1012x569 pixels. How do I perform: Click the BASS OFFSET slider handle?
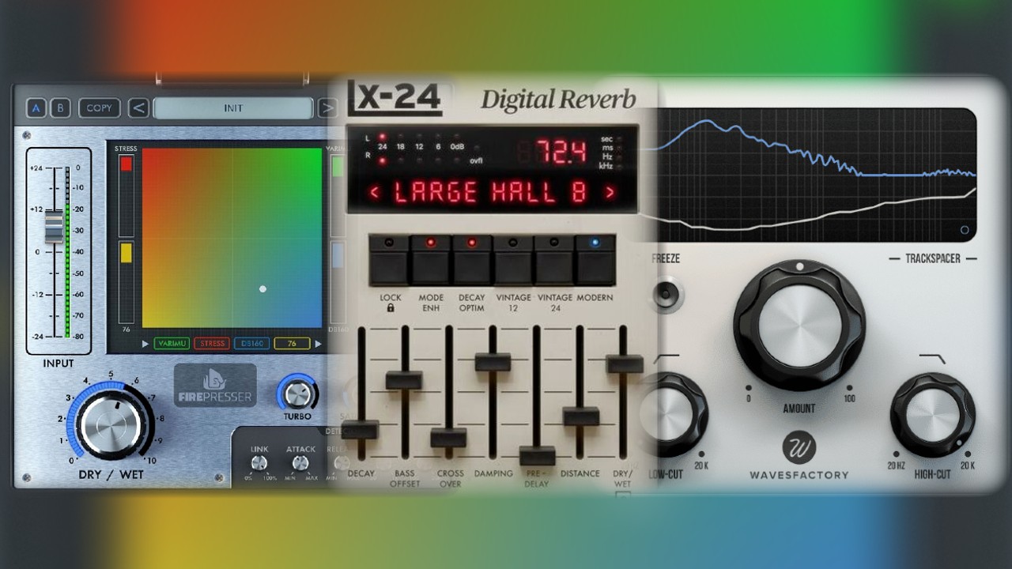[404, 380]
